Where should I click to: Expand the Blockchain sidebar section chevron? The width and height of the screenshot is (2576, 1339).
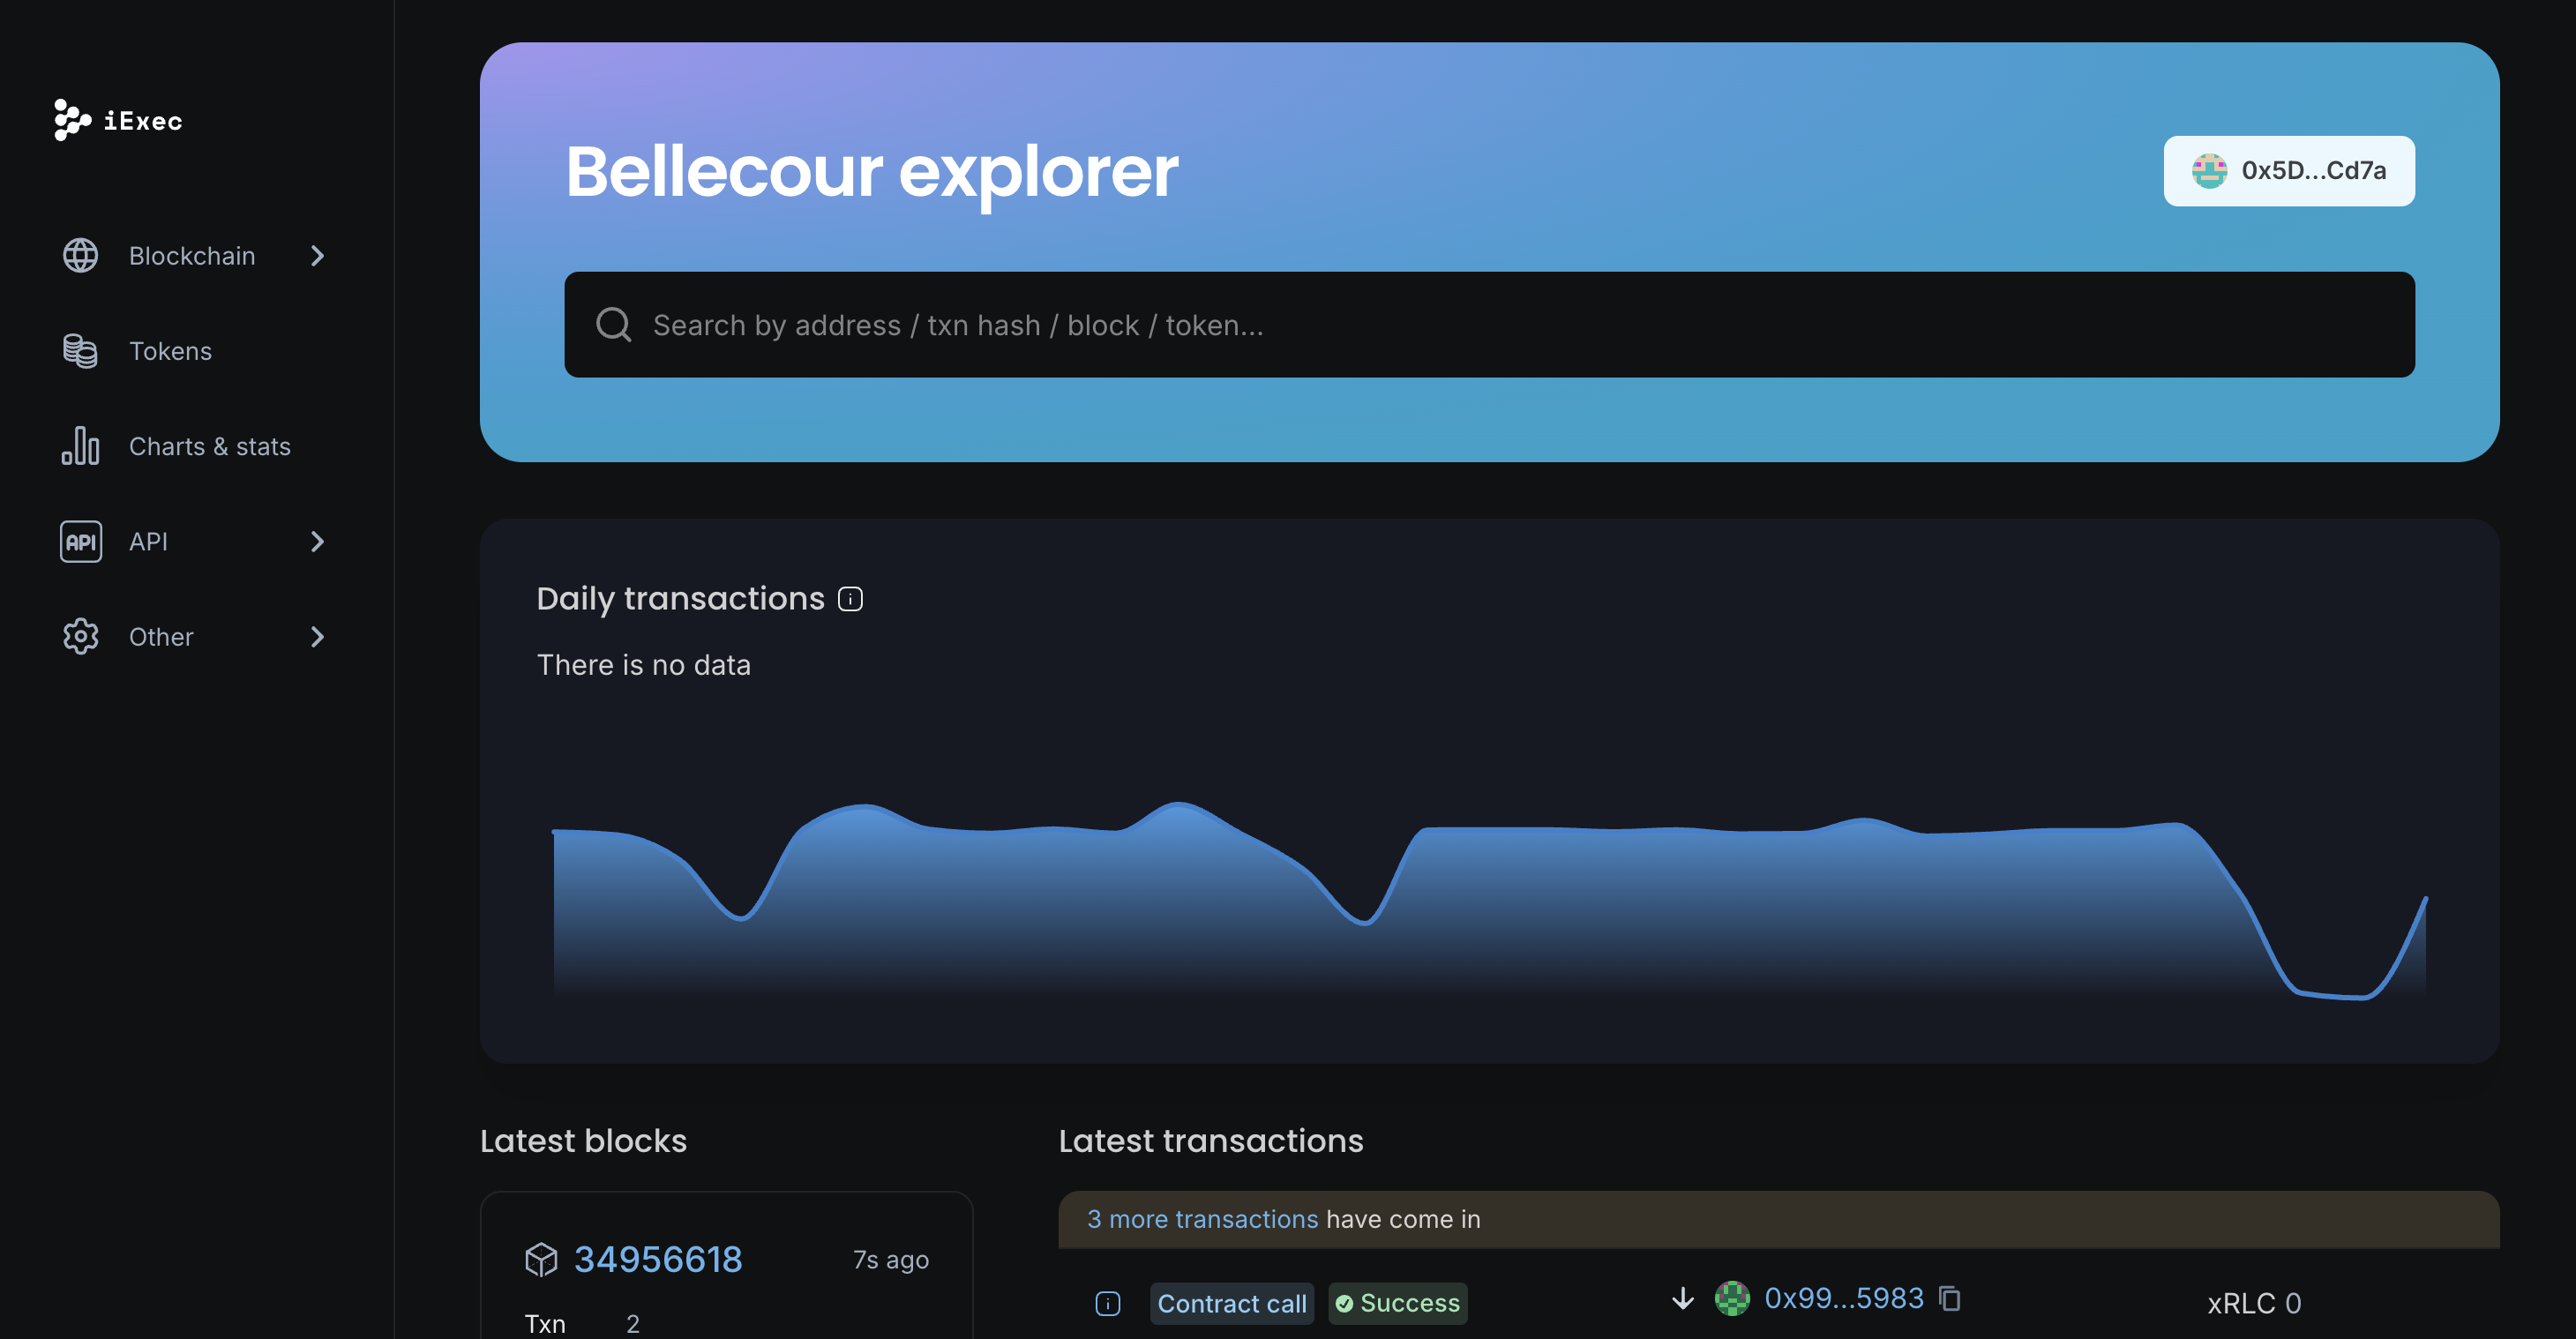pos(317,256)
